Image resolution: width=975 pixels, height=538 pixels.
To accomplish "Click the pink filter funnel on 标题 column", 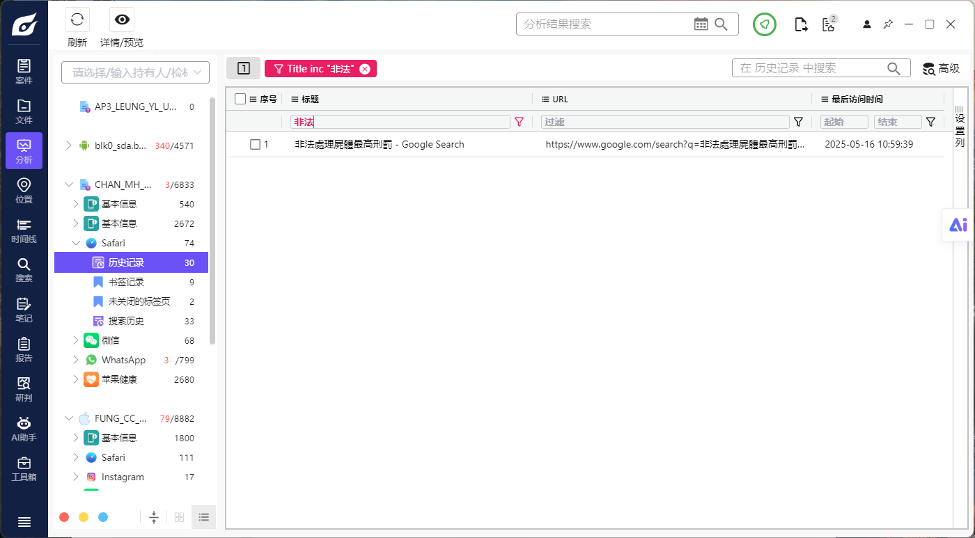I will pos(519,122).
